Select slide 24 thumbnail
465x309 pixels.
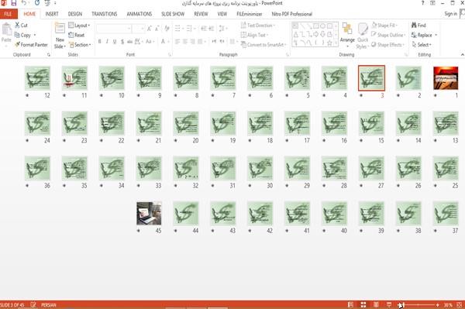[x=37, y=123]
